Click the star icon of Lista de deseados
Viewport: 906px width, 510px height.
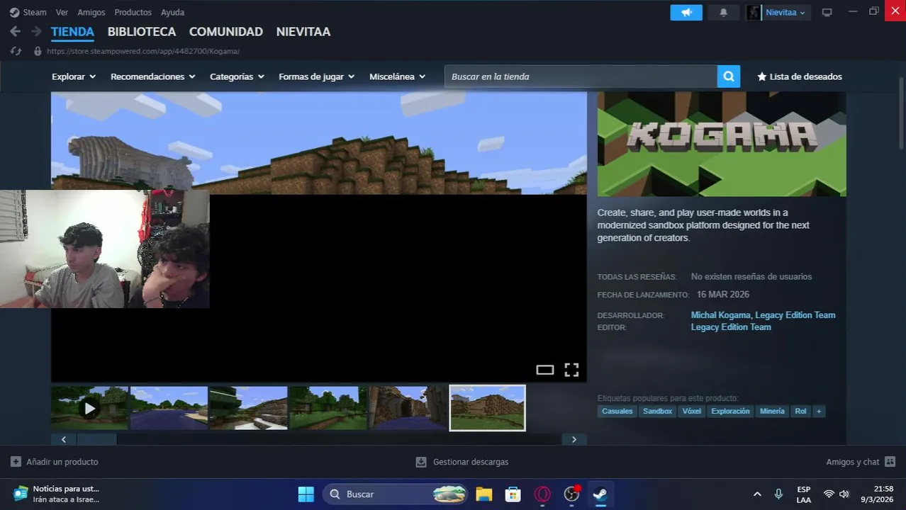click(x=762, y=76)
